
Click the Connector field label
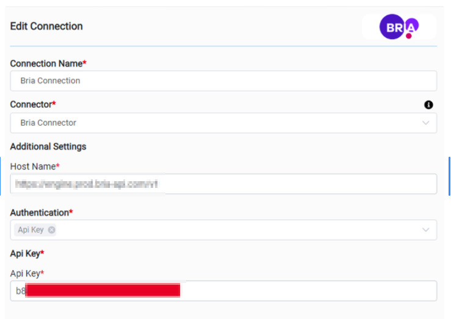tap(31, 105)
